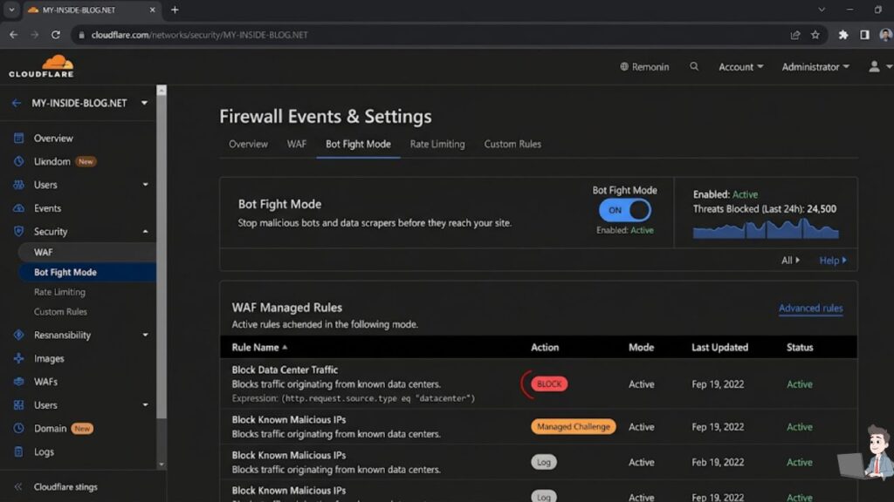
Task: Open Cloudflare stings at the sidebar bottom
Action: tap(65, 486)
